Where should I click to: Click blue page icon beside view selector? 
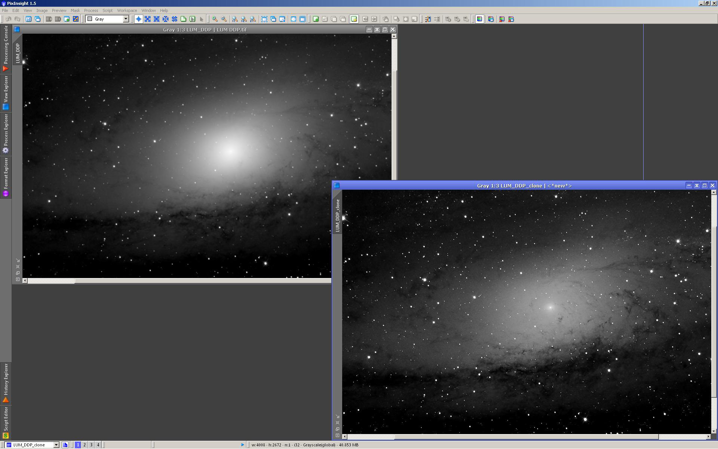(x=65, y=445)
